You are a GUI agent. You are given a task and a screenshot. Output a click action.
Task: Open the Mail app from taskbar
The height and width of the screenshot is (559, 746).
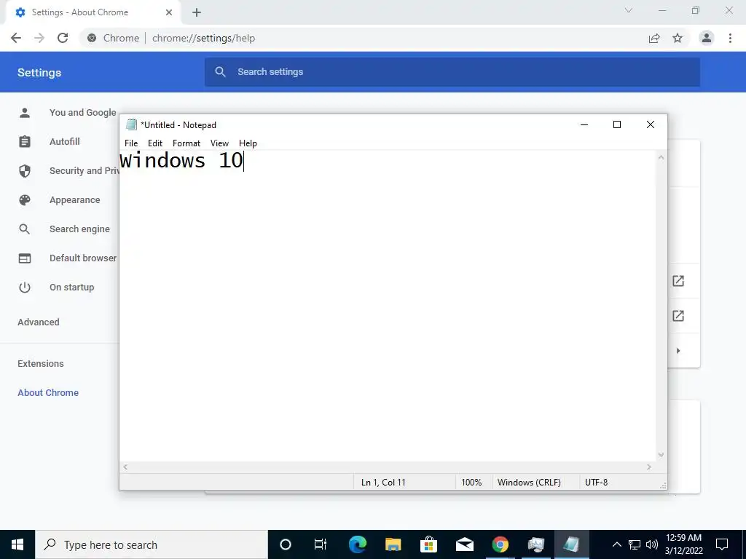[x=464, y=544]
